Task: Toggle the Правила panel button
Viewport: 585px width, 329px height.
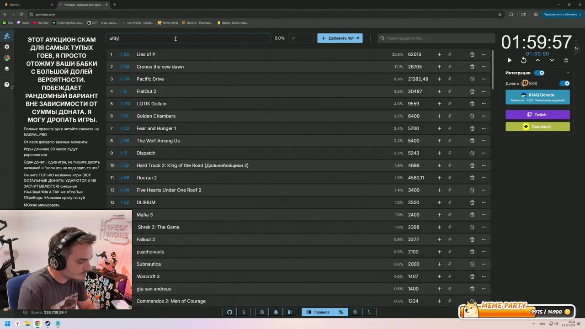Action: 318,312
